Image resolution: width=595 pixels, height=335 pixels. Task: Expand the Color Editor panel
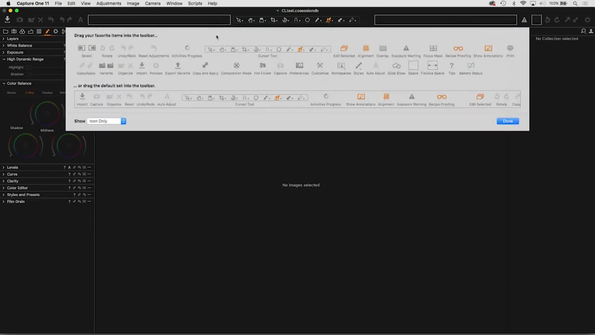(x=3, y=188)
